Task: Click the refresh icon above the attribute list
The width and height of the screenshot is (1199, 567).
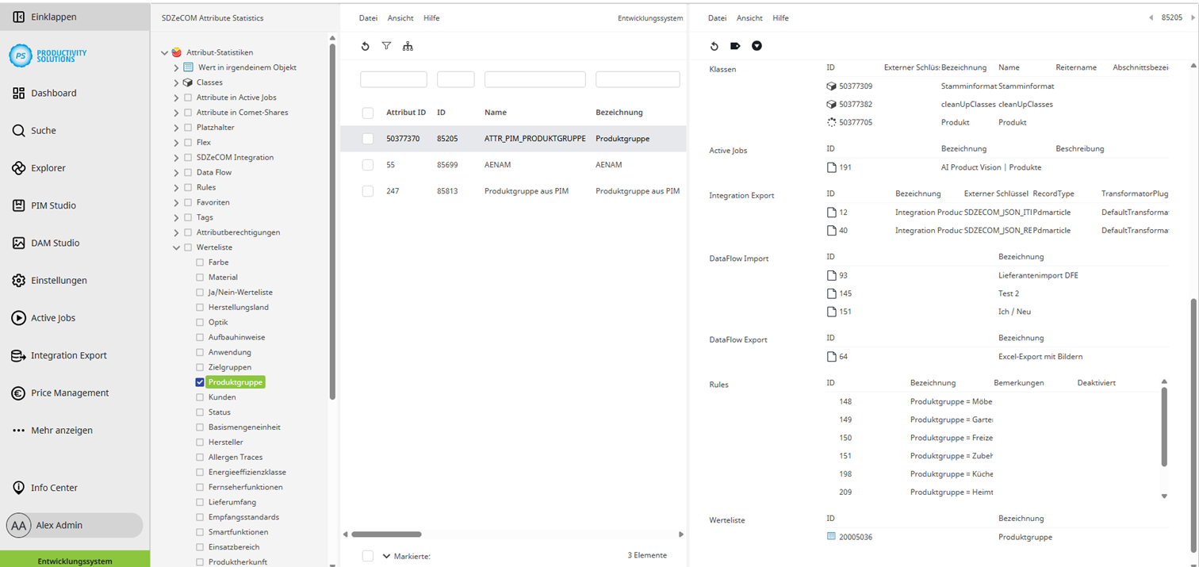Action: point(365,46)
